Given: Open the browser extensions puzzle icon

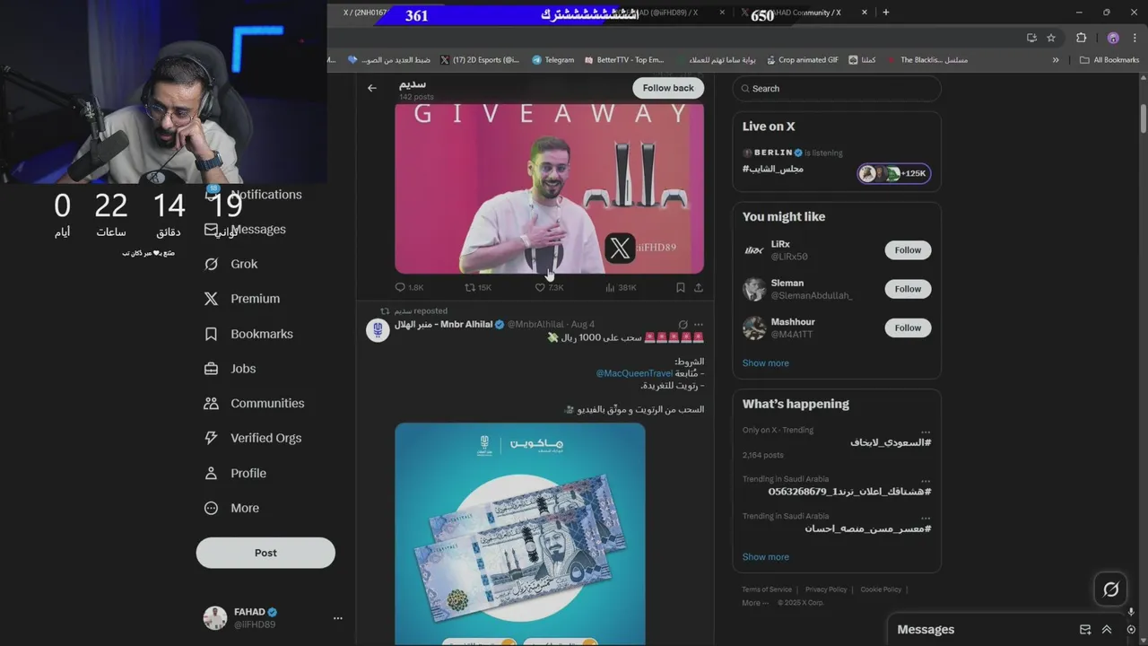Looking at the screenshot, I should tap(1081, 38).
